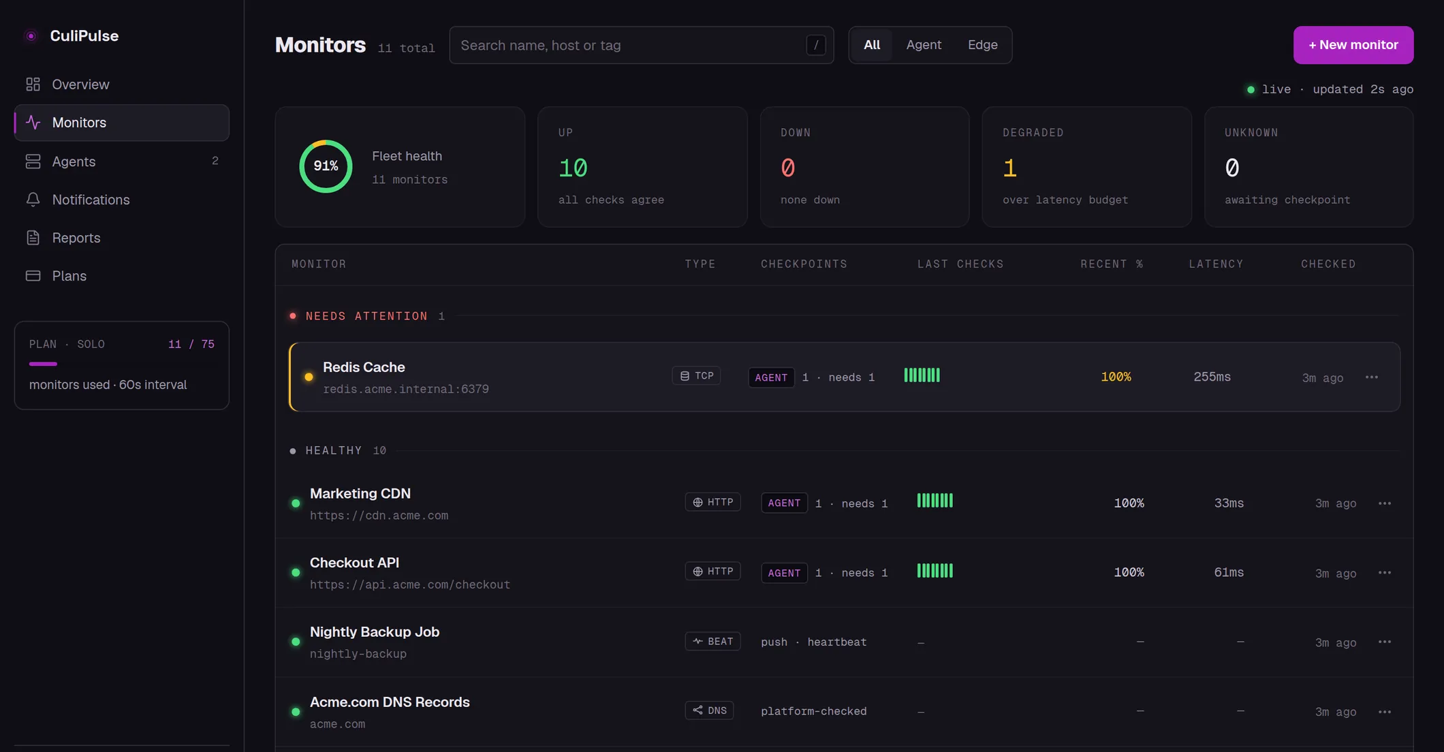
Task: Select the All filter tab
Action: tap(872, 45)
